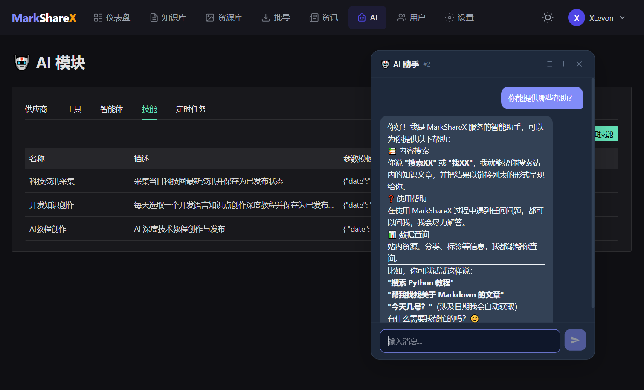Open the 用户 users page

pyautogui.click(x=411, y=17)
